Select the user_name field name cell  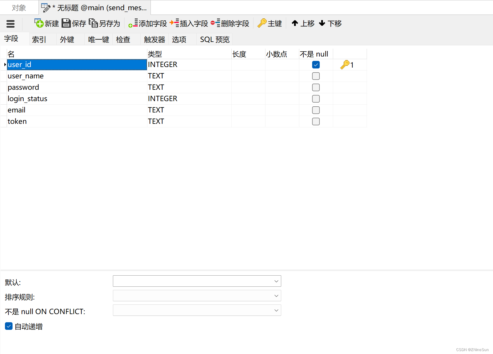77,76
